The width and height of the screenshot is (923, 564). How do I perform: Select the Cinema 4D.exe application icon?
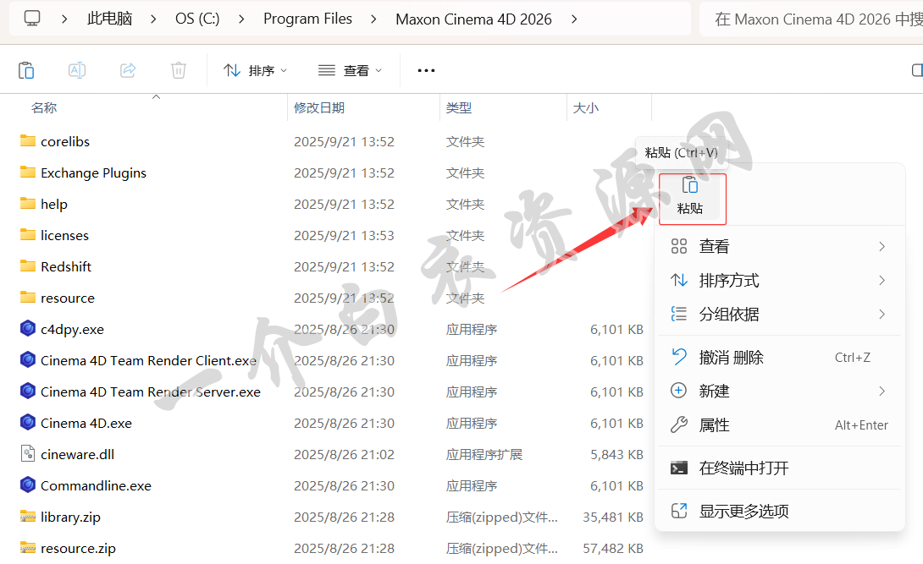[28, 423]
